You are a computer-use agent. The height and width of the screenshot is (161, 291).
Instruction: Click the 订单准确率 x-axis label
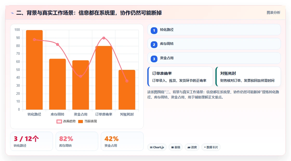pyautogui.click(x=104, y=115)
